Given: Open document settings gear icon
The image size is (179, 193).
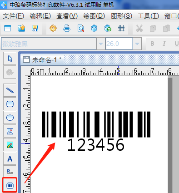Looking at the screenshot, I should point(53,28).
